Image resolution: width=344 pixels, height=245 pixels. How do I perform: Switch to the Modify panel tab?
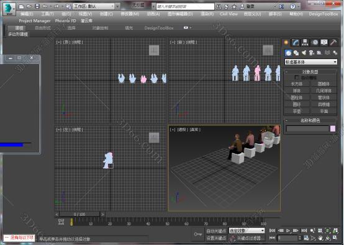[x=296, y=43]
